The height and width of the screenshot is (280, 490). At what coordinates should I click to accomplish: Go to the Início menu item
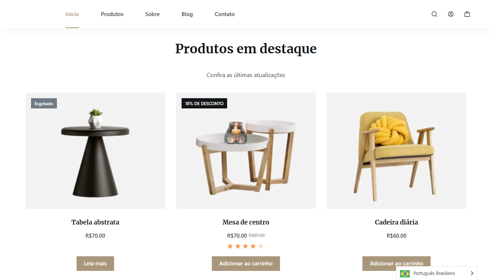[x=72, y=14]
